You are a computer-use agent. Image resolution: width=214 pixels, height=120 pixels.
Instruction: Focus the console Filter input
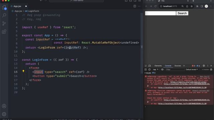click(x=175, y=70)
